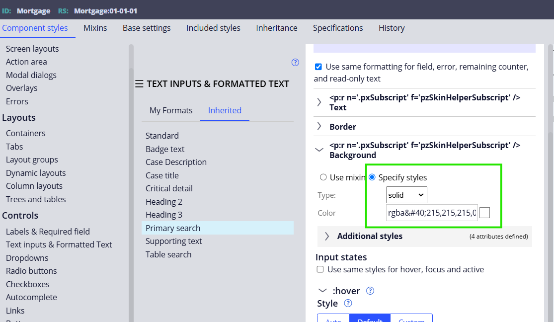Switch to the My Formats tab

(x=171, y=110)
